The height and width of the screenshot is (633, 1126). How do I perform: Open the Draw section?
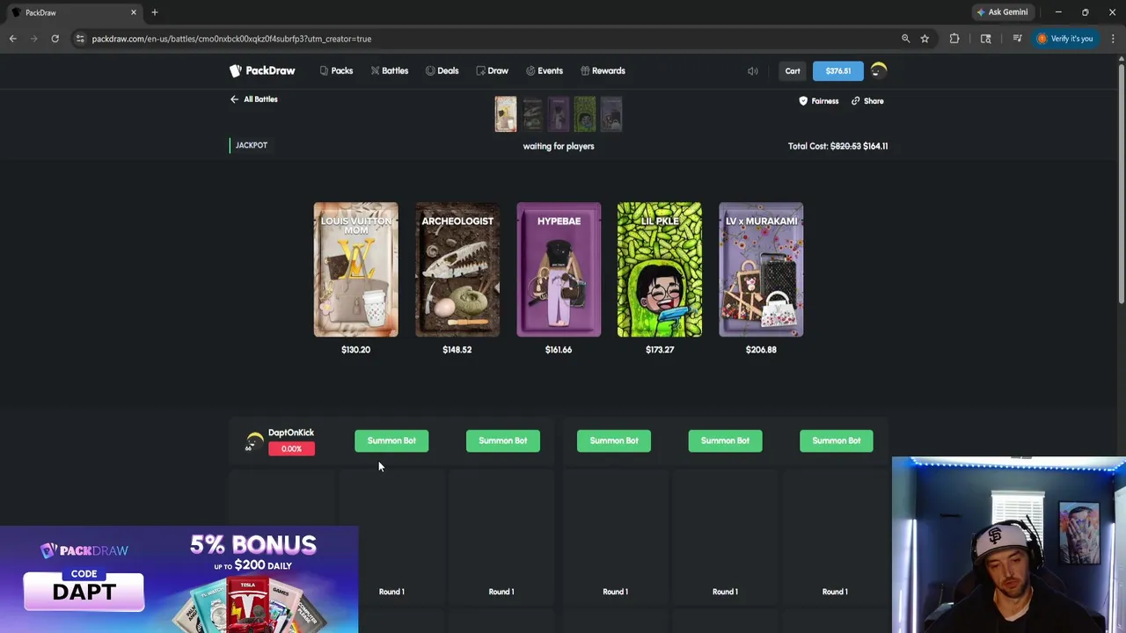pyautogui.click(x=492, y=70)
